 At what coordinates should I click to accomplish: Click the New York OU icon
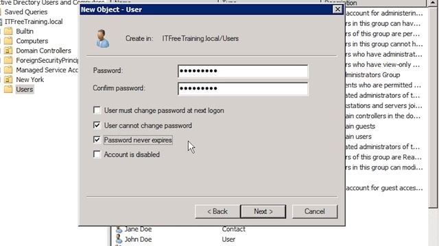click(x=8, y=80)
